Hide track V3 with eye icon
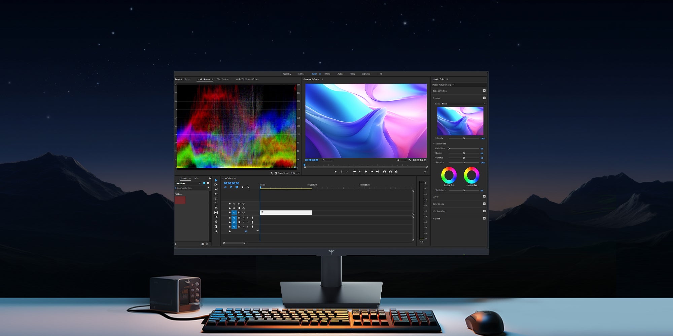Image resolution: width=673 pixels, height=336 pixels. 243,204
